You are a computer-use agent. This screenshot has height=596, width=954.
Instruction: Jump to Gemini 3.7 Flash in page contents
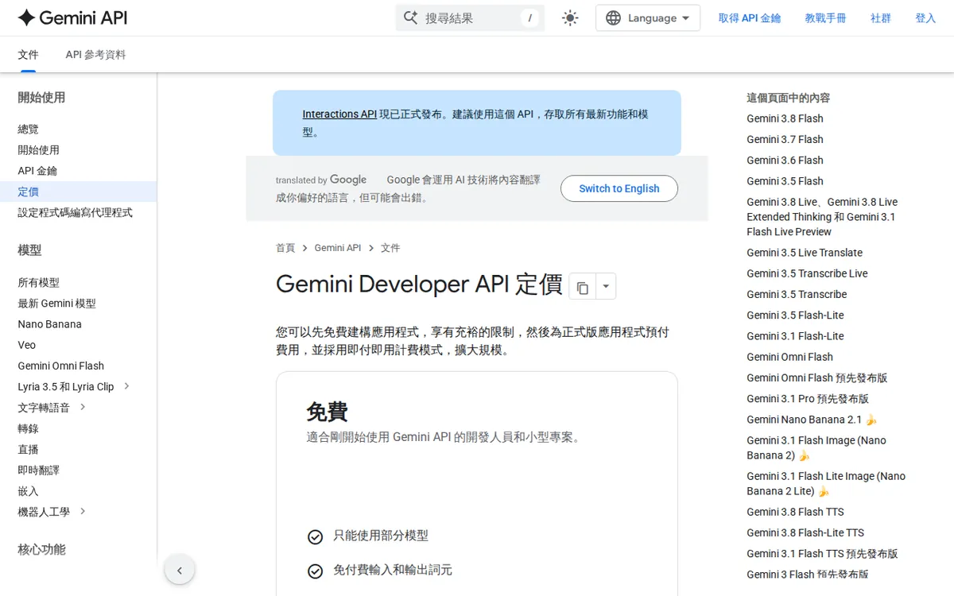click(785, 139)
